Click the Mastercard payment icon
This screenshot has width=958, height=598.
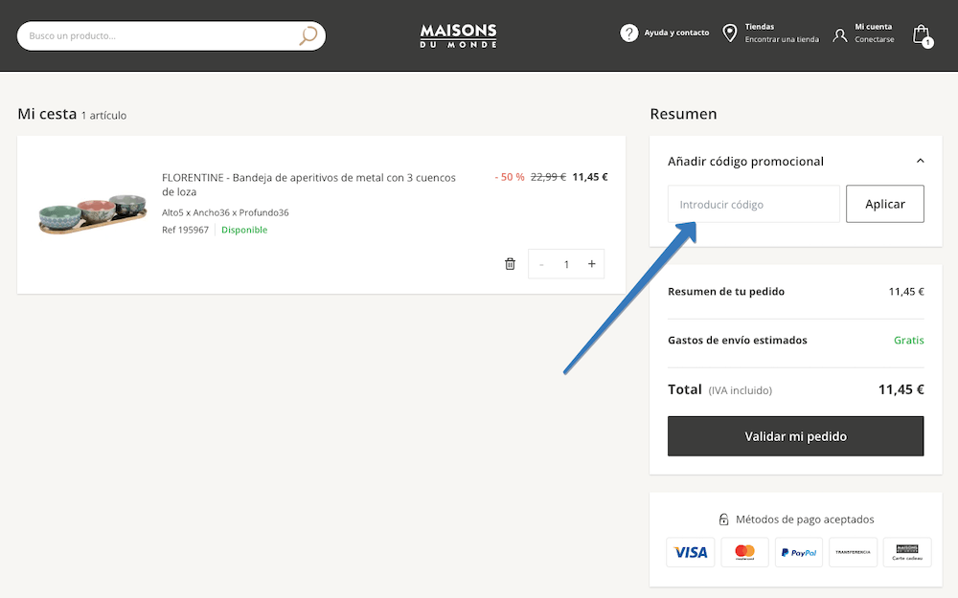(x=744, y=552)
